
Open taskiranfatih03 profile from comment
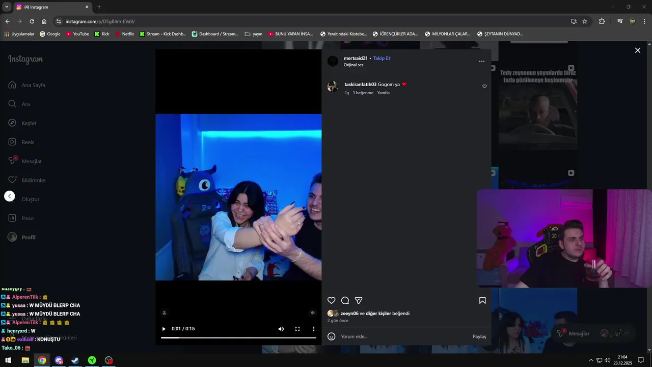[360, 85]
